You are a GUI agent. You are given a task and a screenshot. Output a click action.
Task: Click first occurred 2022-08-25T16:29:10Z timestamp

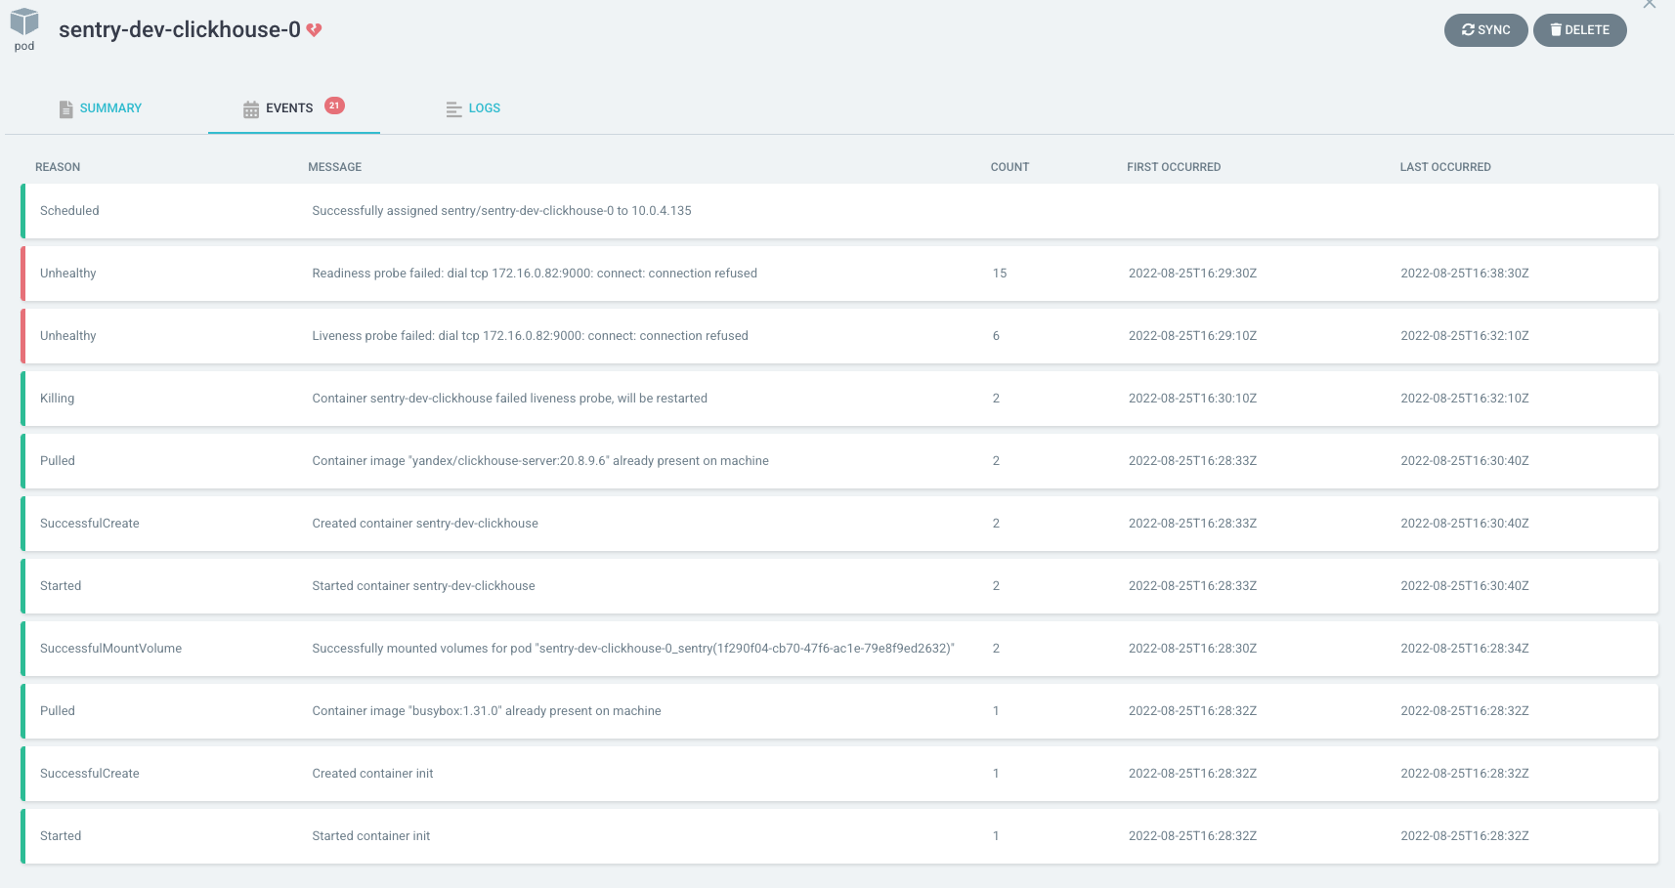point(1192,336)
